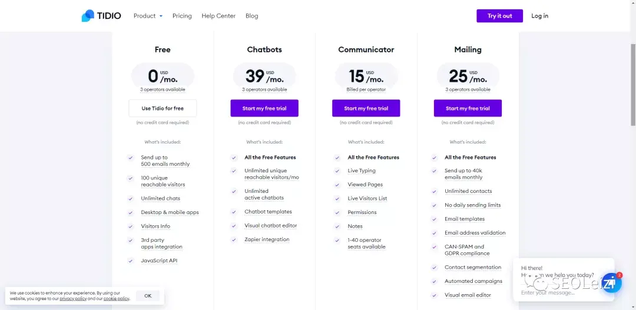
Task: Click checkmark icon next to Visitors Info
Action: [x=130, y=226]
